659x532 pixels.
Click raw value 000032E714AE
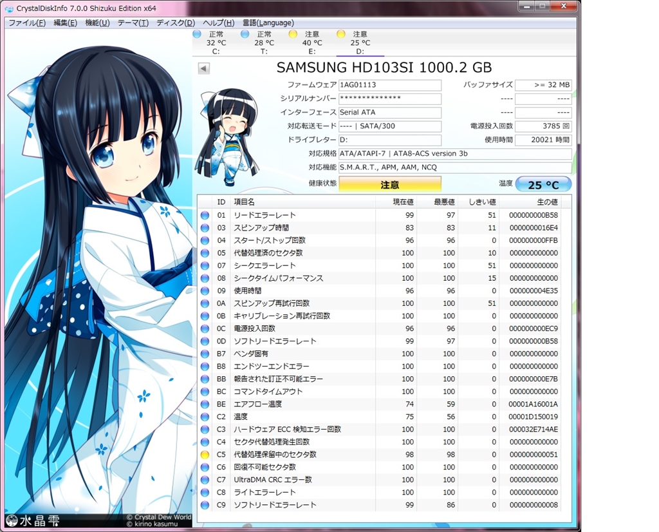534,430
